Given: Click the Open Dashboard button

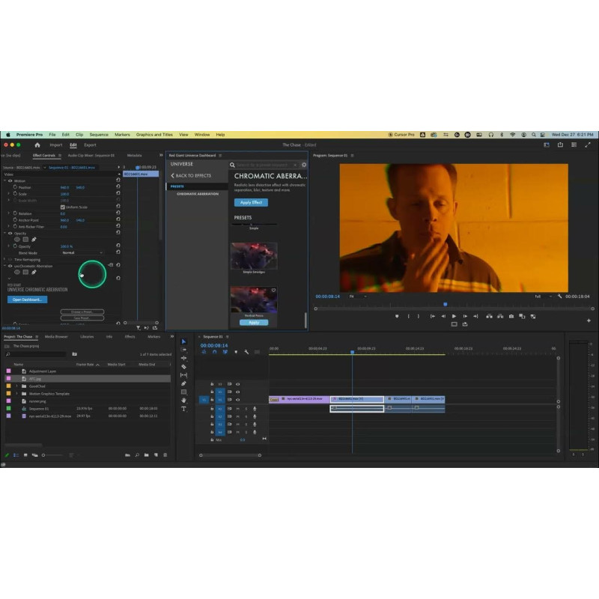Looking at the screenshot, I should point(28,299).
